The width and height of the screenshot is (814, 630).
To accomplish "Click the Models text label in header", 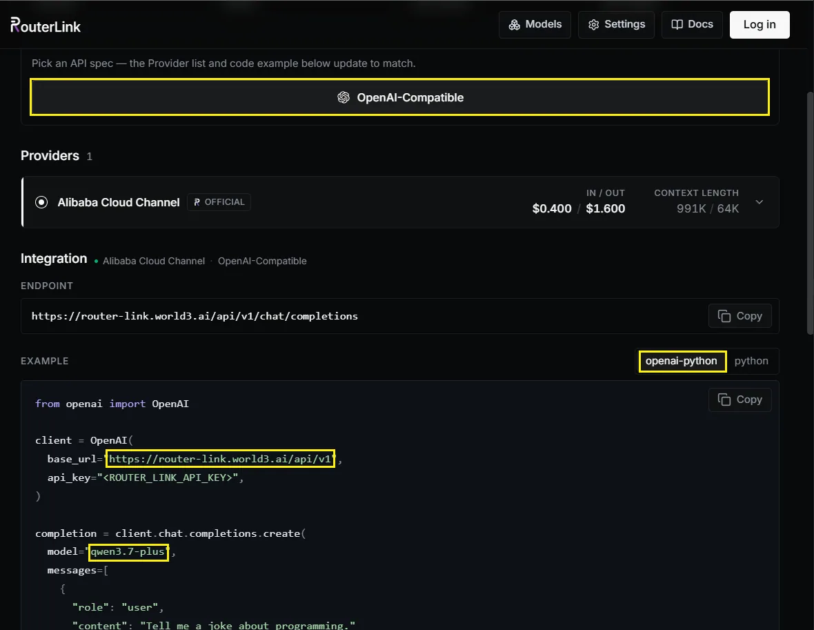I will tap(543, 24).
